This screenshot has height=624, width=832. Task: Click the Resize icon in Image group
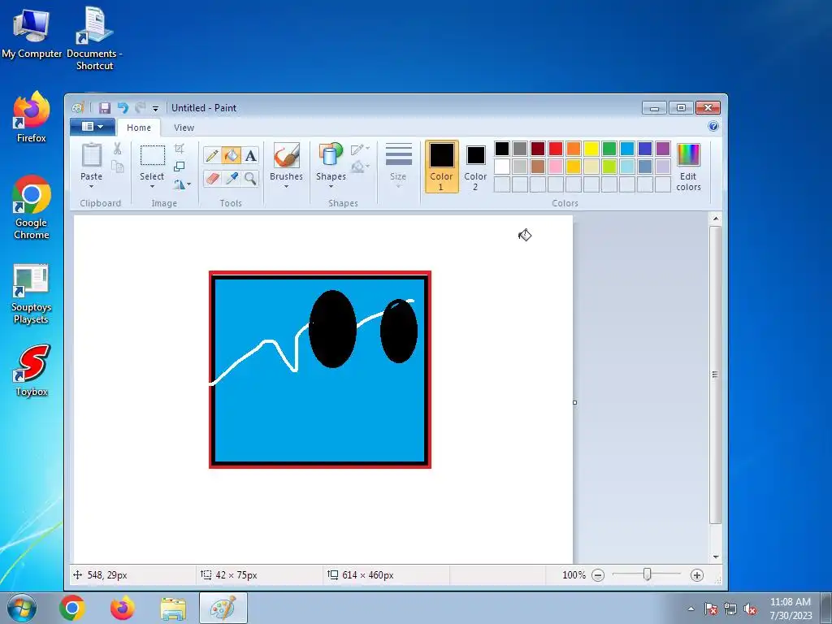pyautogui.click(x=180, y=167)
